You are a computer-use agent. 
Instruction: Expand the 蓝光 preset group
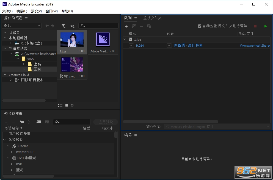point(12,170)
